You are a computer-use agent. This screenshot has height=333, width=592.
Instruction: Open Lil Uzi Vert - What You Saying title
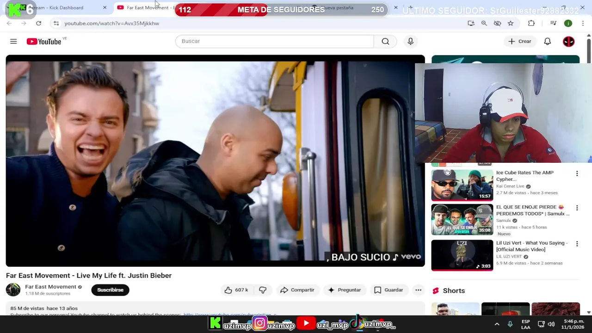[532, 246]
